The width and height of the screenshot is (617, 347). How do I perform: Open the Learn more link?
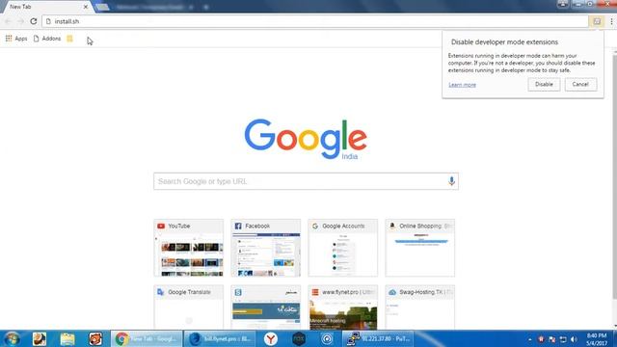point(462,85)
